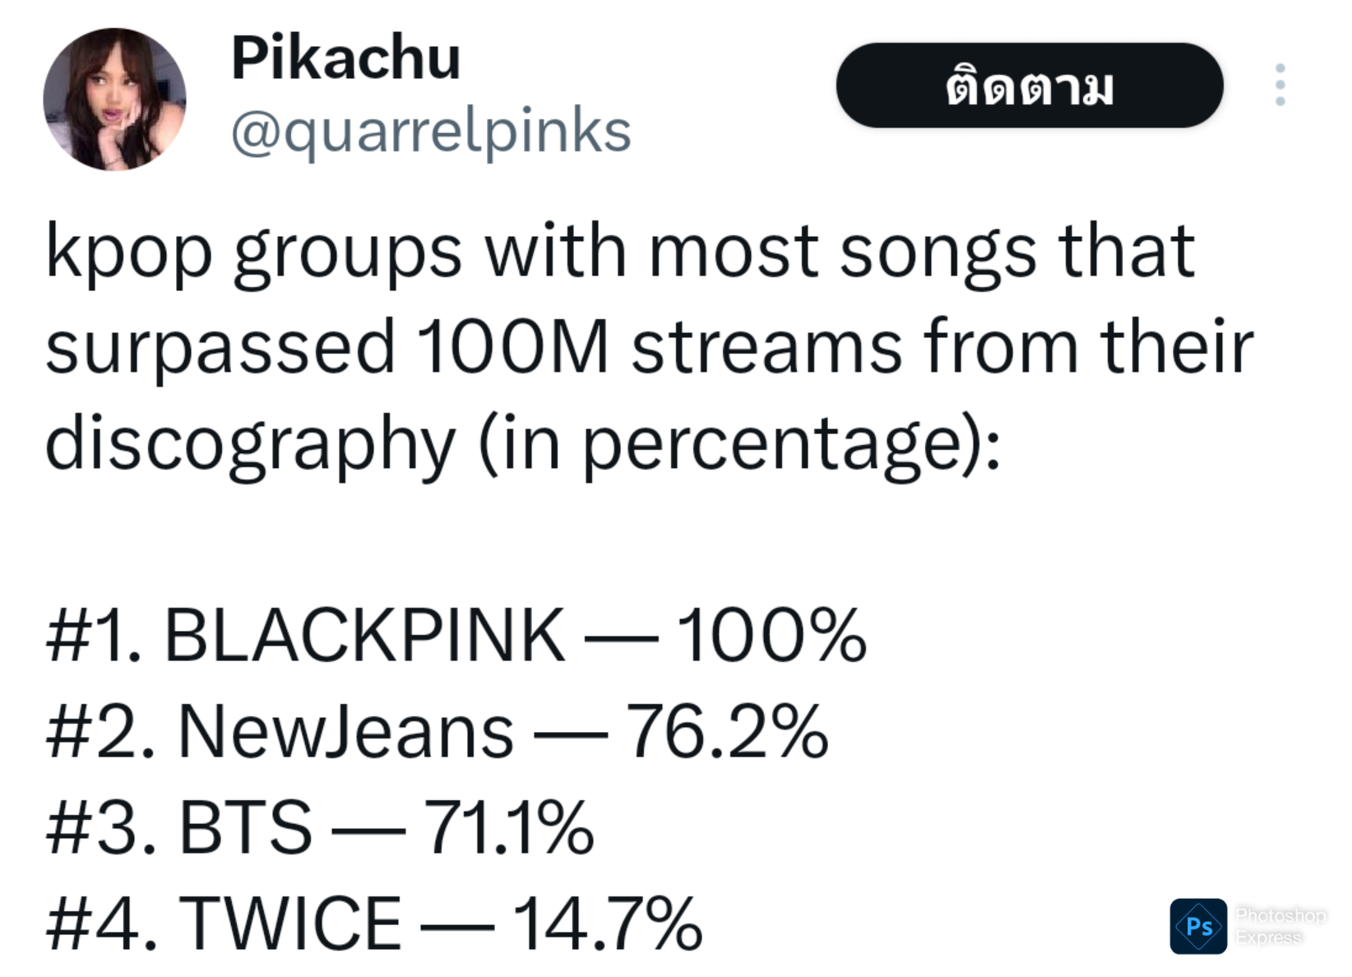Open Pikachu's profile picture
Image resolution: width=1352 pixels, height=977 pixels.
coord(114,99)
